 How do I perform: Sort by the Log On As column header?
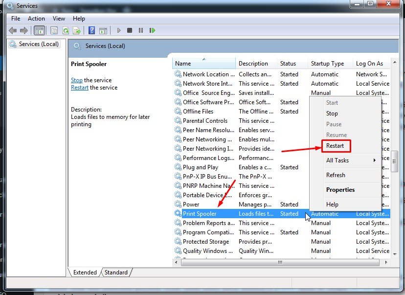pyautogui.click(x=371, y=64)
